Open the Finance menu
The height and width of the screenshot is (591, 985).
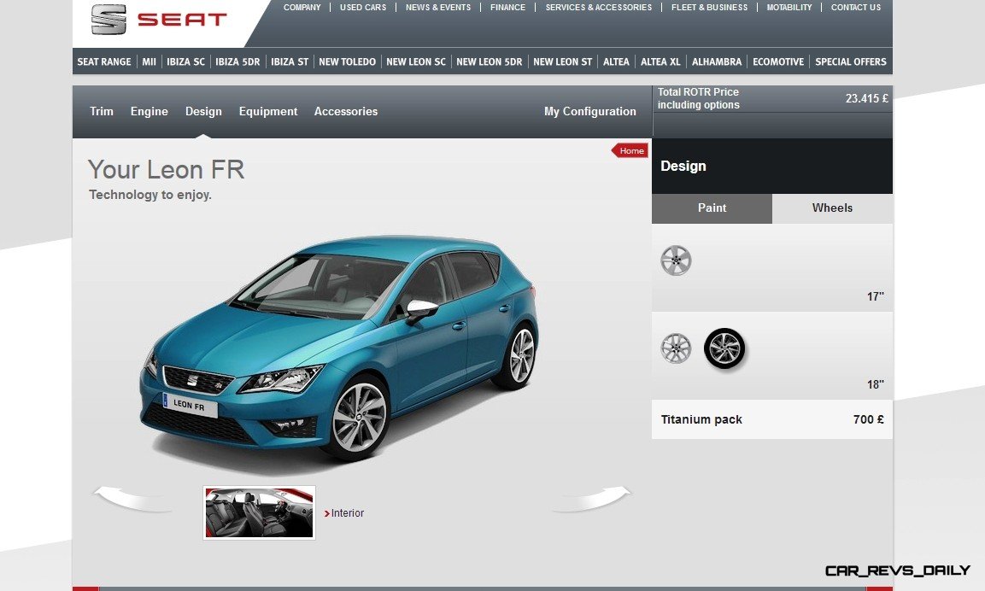(507, 8)
